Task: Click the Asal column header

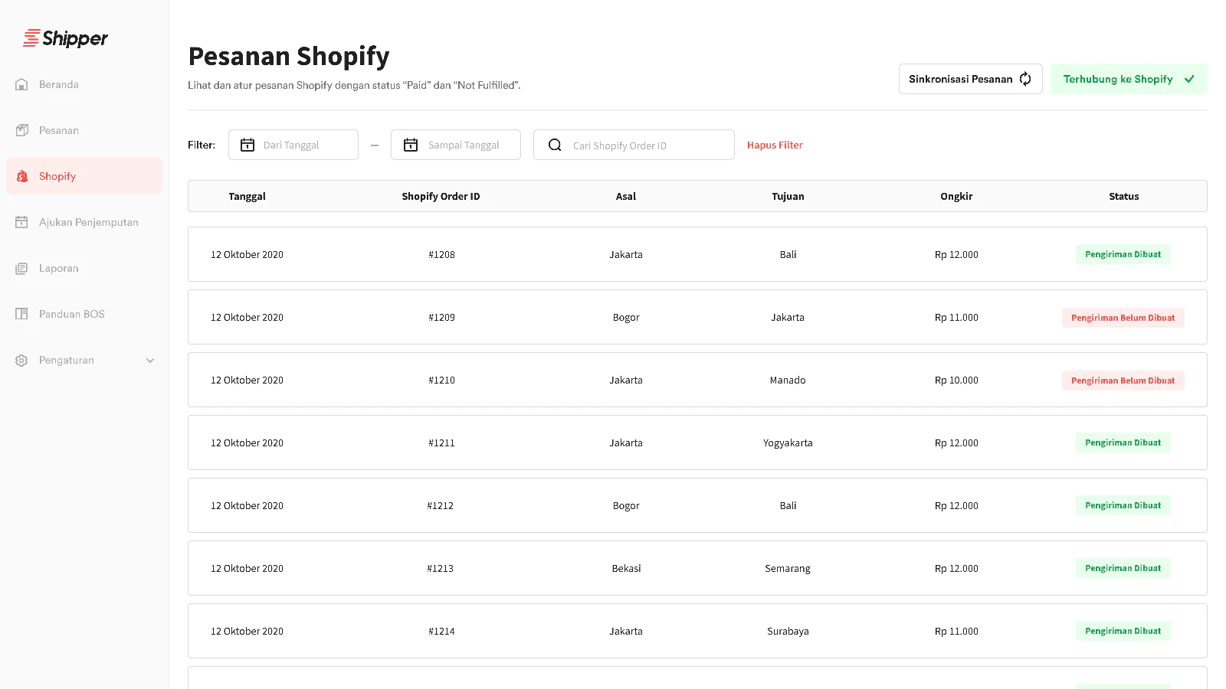Action: [626, 196]
